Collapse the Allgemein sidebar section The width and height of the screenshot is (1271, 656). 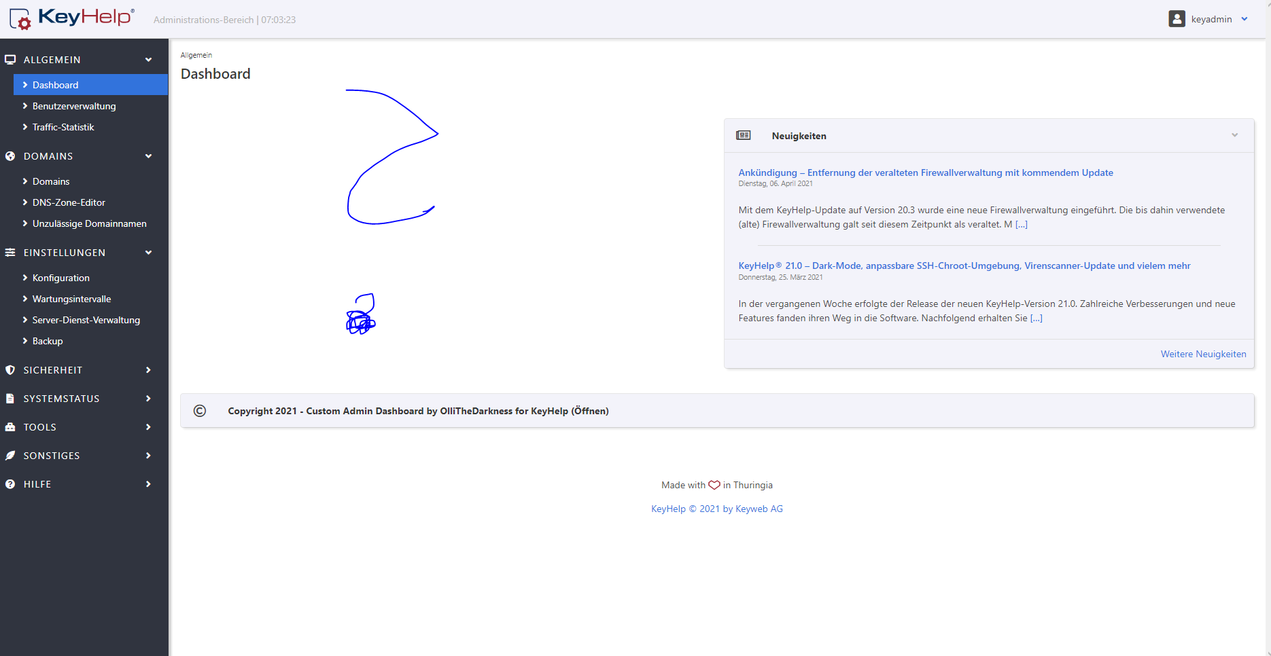148,60
